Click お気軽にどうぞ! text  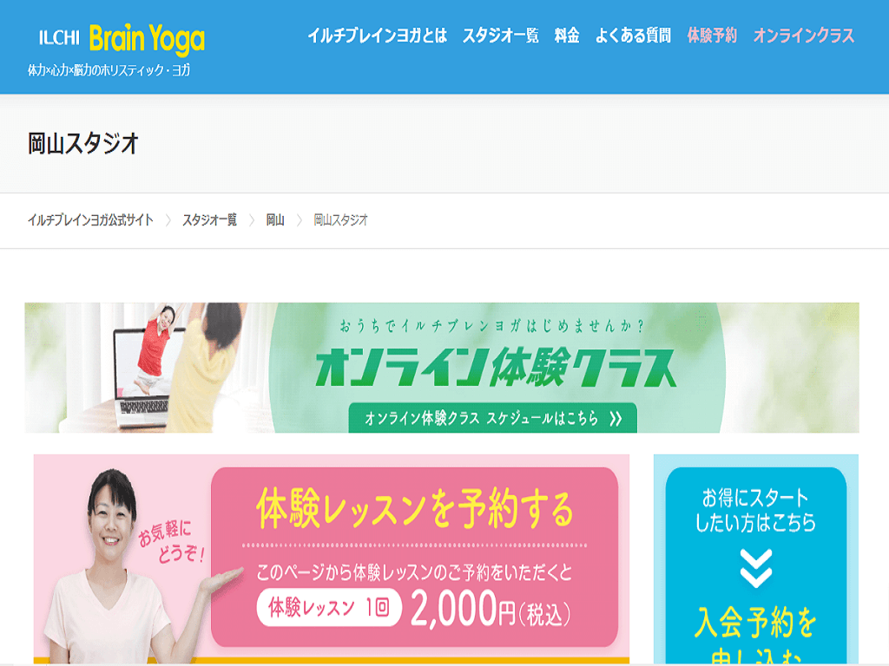(x=172, y=542)
